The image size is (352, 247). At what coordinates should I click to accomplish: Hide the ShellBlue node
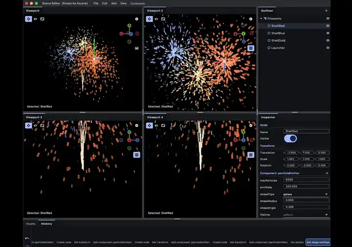[328, 33]
